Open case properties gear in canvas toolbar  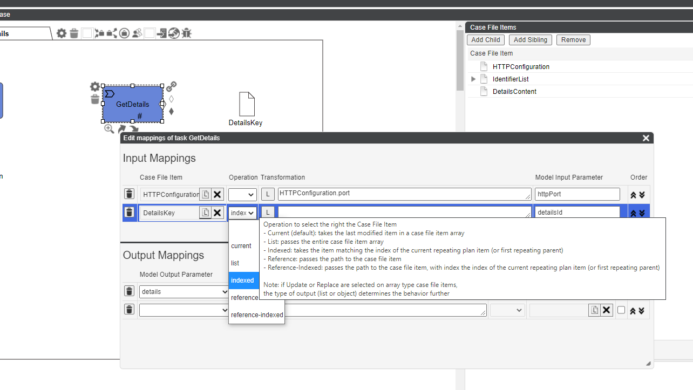(x=62, y=33)
